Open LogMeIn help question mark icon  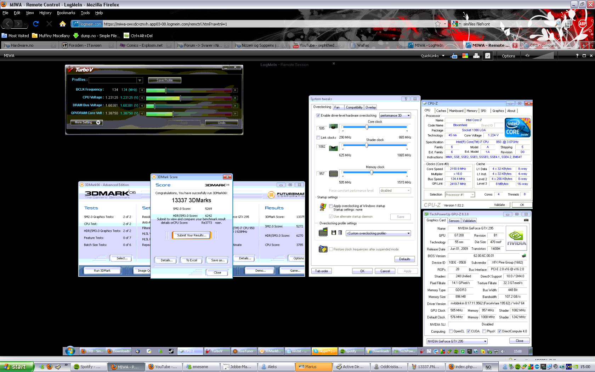(577, 56)
